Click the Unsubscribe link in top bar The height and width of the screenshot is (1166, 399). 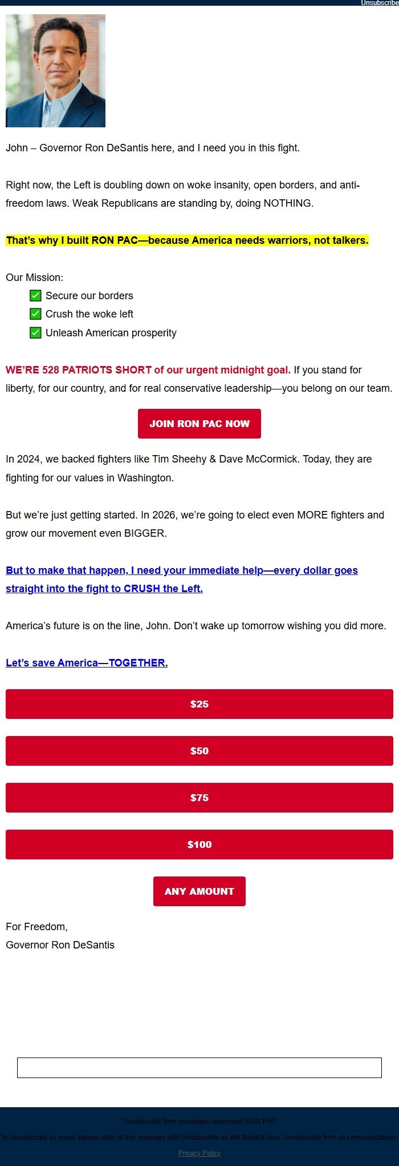pos(379,3)
